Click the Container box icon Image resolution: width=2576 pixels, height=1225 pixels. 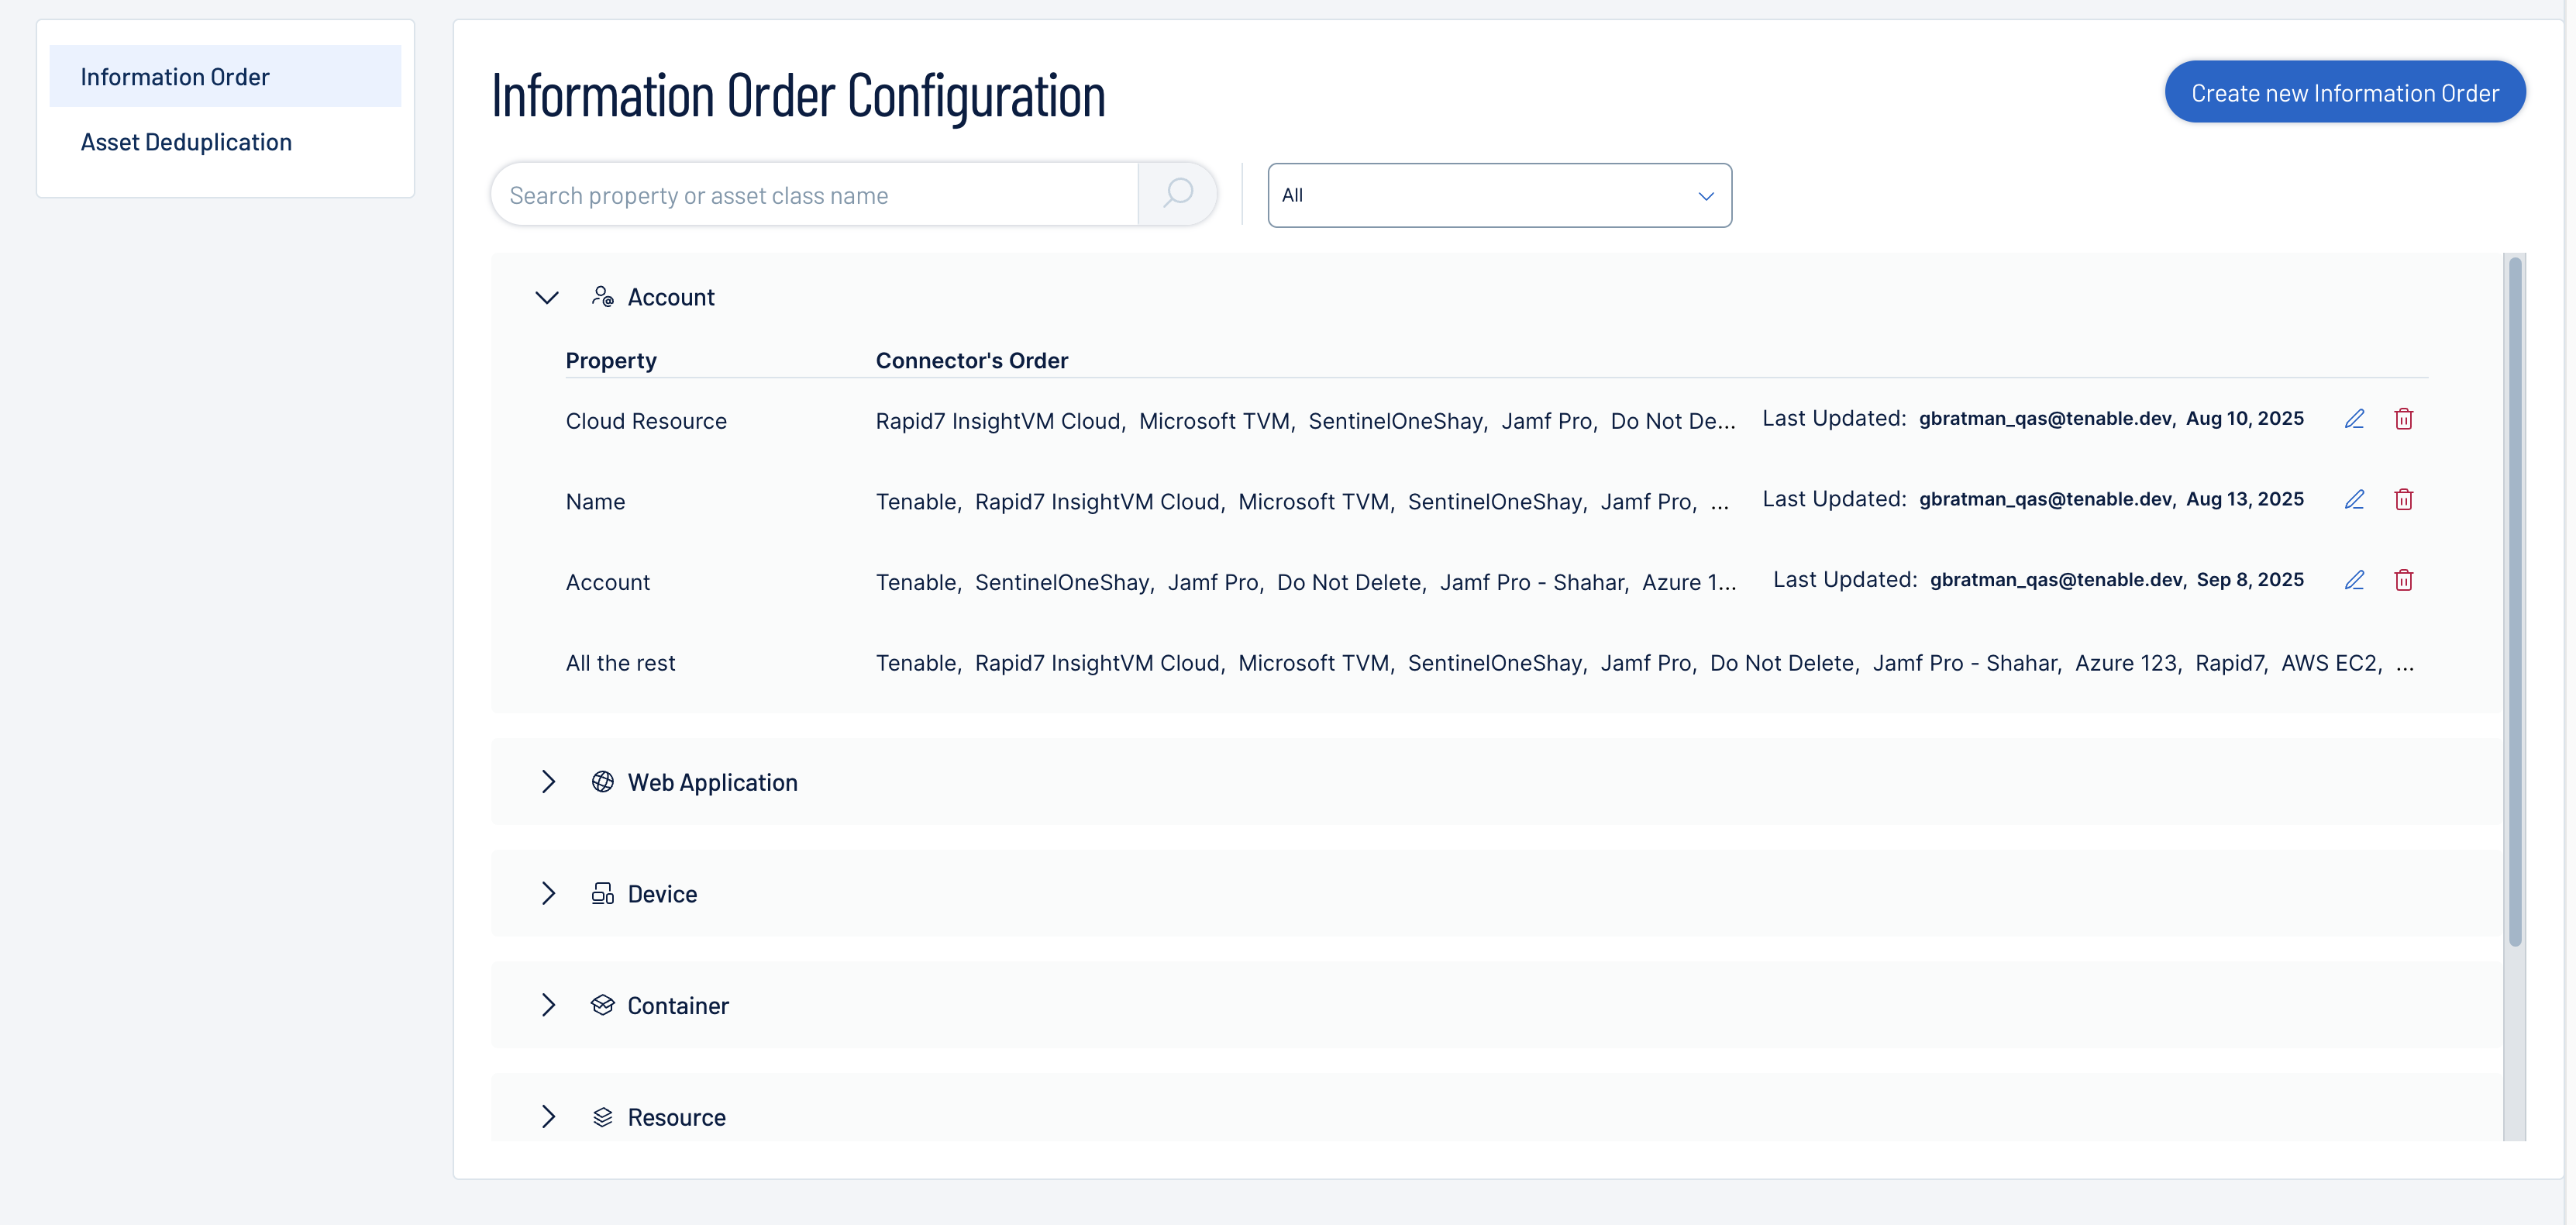[x=602, y=1006]
